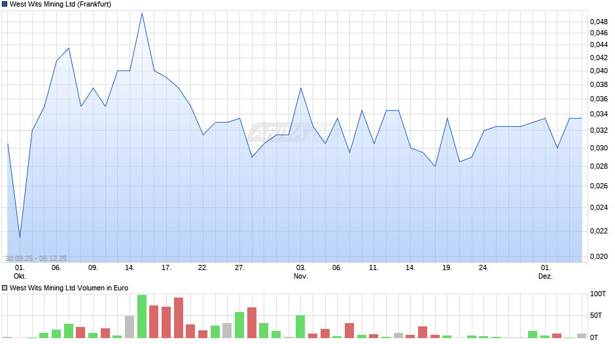This screenshot has height=344, width=615.
Task: Click the green volume bar at 03. Nov.
Action: pos(300,326)
